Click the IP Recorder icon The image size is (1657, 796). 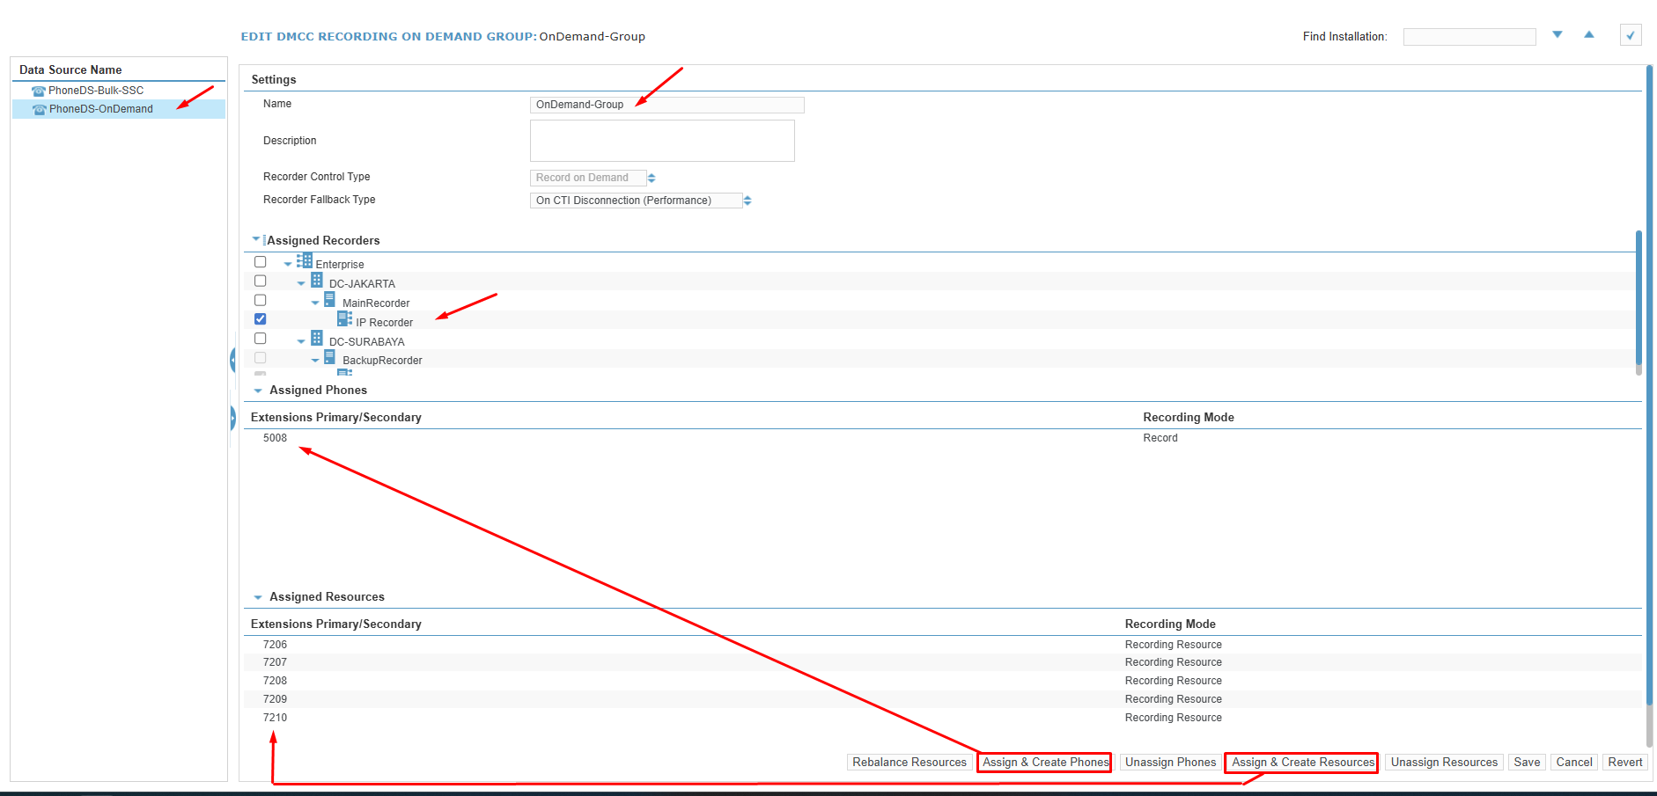344,318
